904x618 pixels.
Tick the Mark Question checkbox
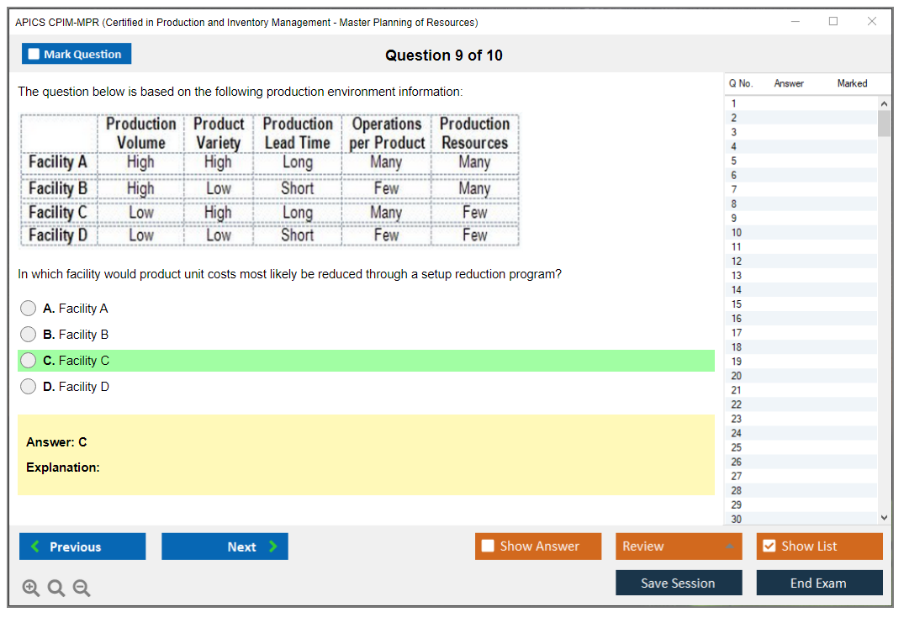pos(34,55)
